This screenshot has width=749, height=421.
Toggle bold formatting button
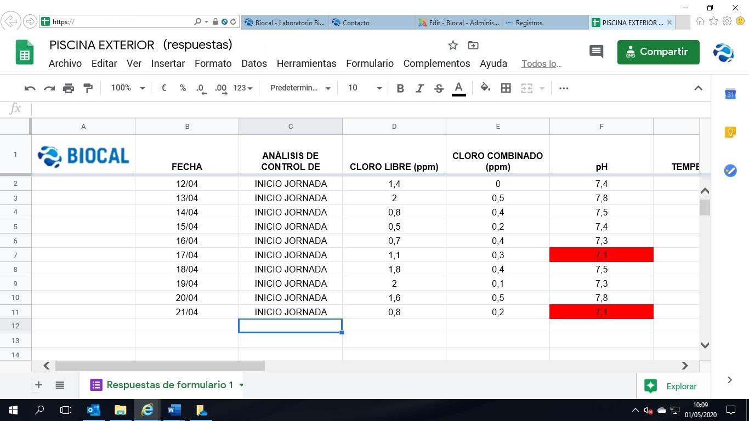[400, 88]
